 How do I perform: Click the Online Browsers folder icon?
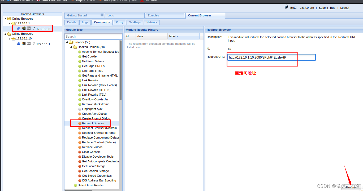pos(9,19)
